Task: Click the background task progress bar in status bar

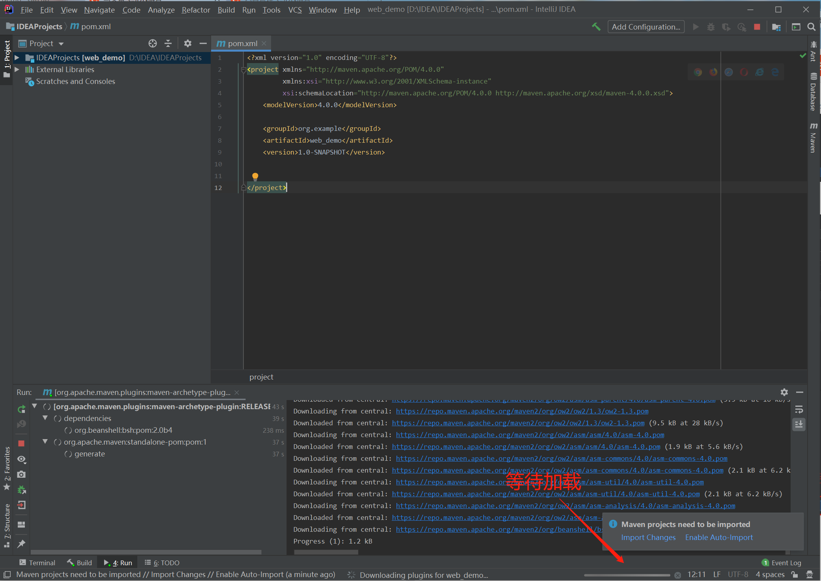Action: (627, 575)
